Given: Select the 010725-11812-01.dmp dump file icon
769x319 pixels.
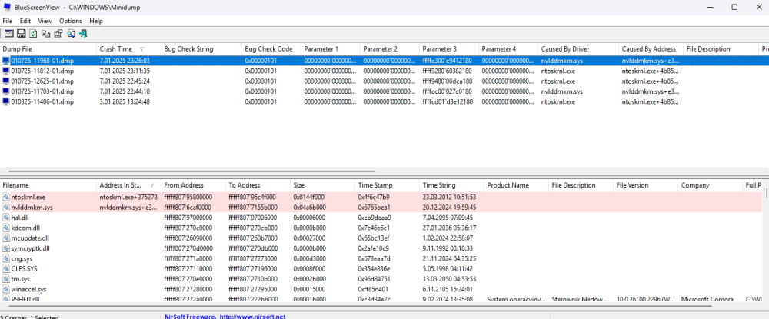Looking at the screenshot, I should click(x=6, y=71).
